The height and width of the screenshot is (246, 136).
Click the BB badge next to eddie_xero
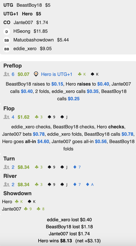coord(7,49)
